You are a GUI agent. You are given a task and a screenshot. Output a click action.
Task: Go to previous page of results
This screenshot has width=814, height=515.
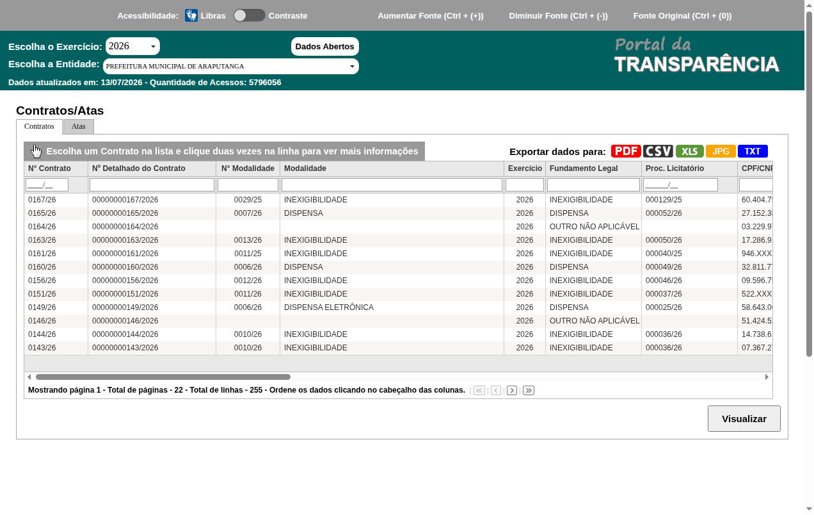496,390
